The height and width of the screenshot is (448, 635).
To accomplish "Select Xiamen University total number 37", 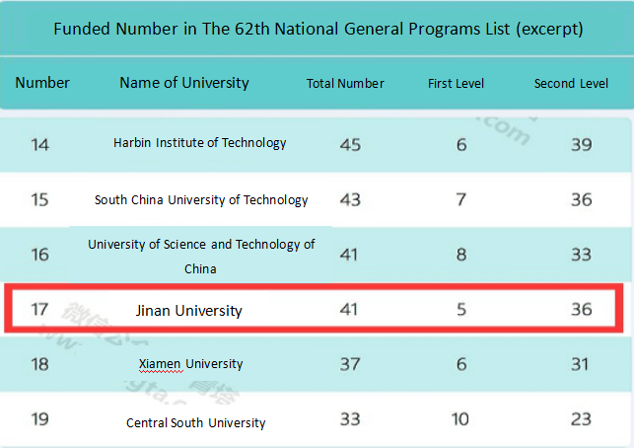I will pyautogui.click(x=350, y=364).
